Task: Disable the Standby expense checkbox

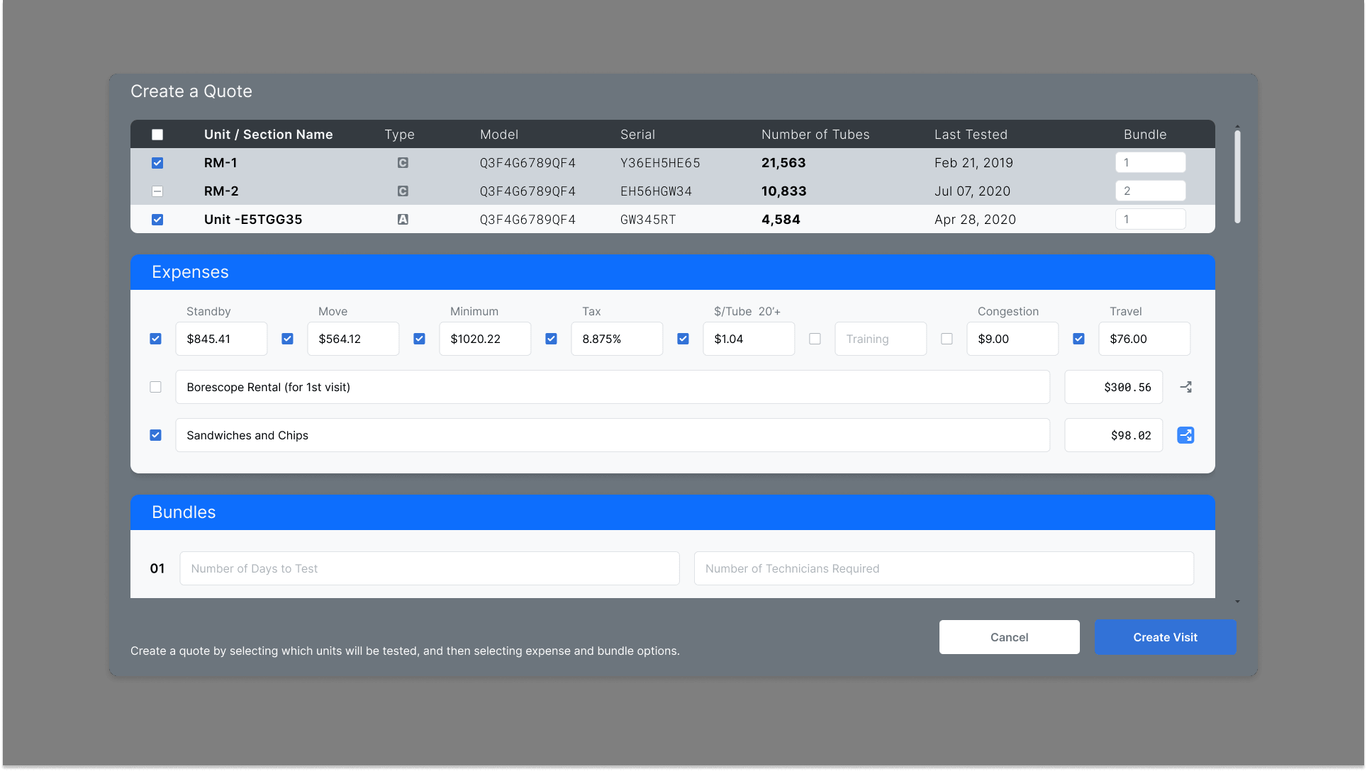Action: [156, 339]
